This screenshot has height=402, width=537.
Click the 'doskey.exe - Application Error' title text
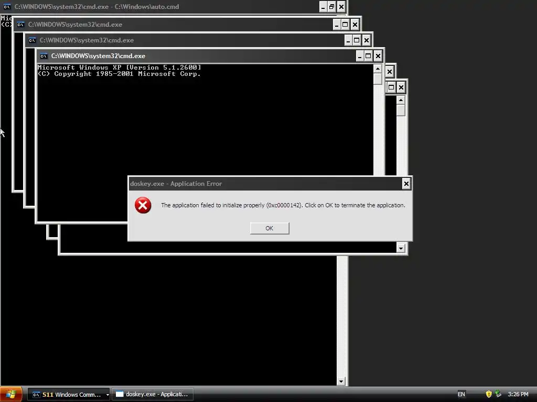tap(176, 184)
